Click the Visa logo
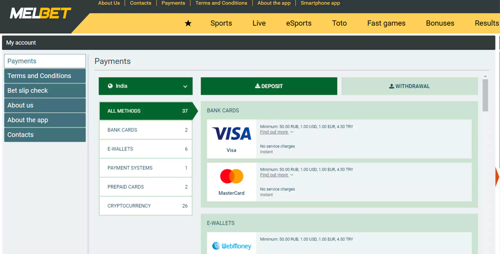Screen dimensions: 500x254 232,134
